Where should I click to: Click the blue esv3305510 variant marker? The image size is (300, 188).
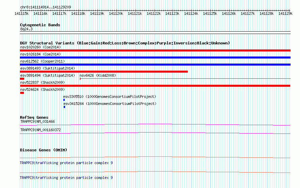tap(64, 100)
